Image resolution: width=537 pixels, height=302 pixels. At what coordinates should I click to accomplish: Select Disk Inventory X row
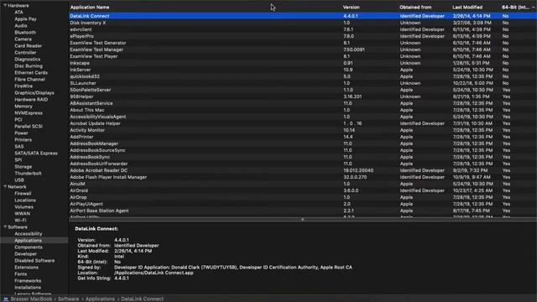[302, 23]
